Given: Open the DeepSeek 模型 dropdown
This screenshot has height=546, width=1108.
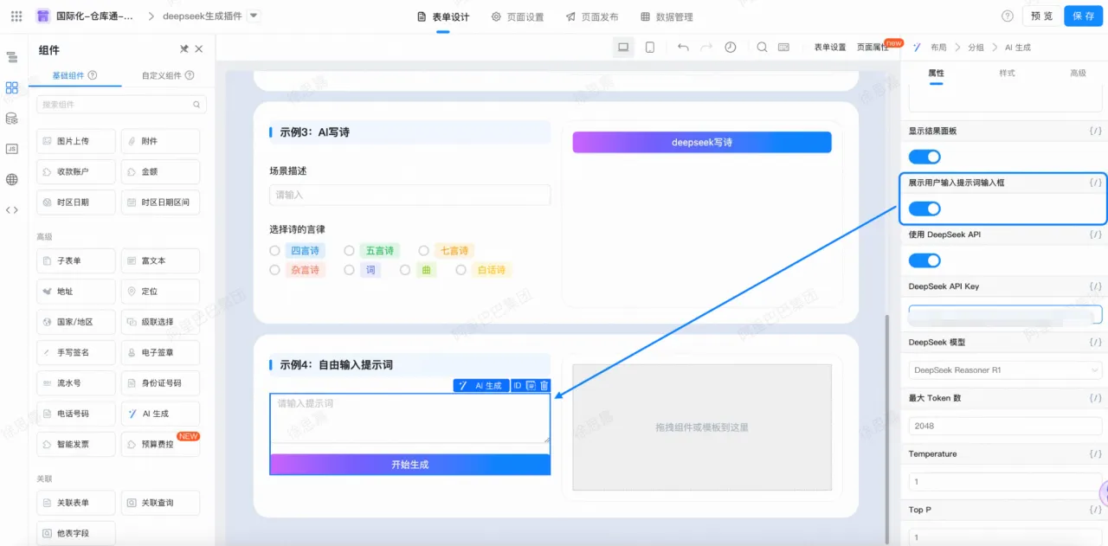Looking at the screenshot, I should (x=1005, y=370).
